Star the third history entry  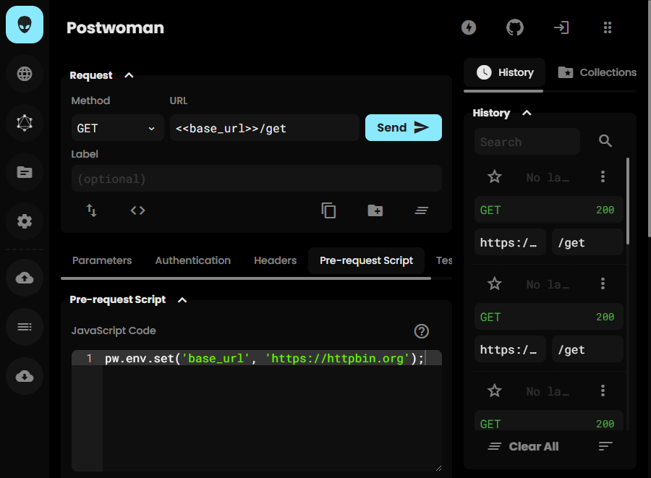click(495, 391)
